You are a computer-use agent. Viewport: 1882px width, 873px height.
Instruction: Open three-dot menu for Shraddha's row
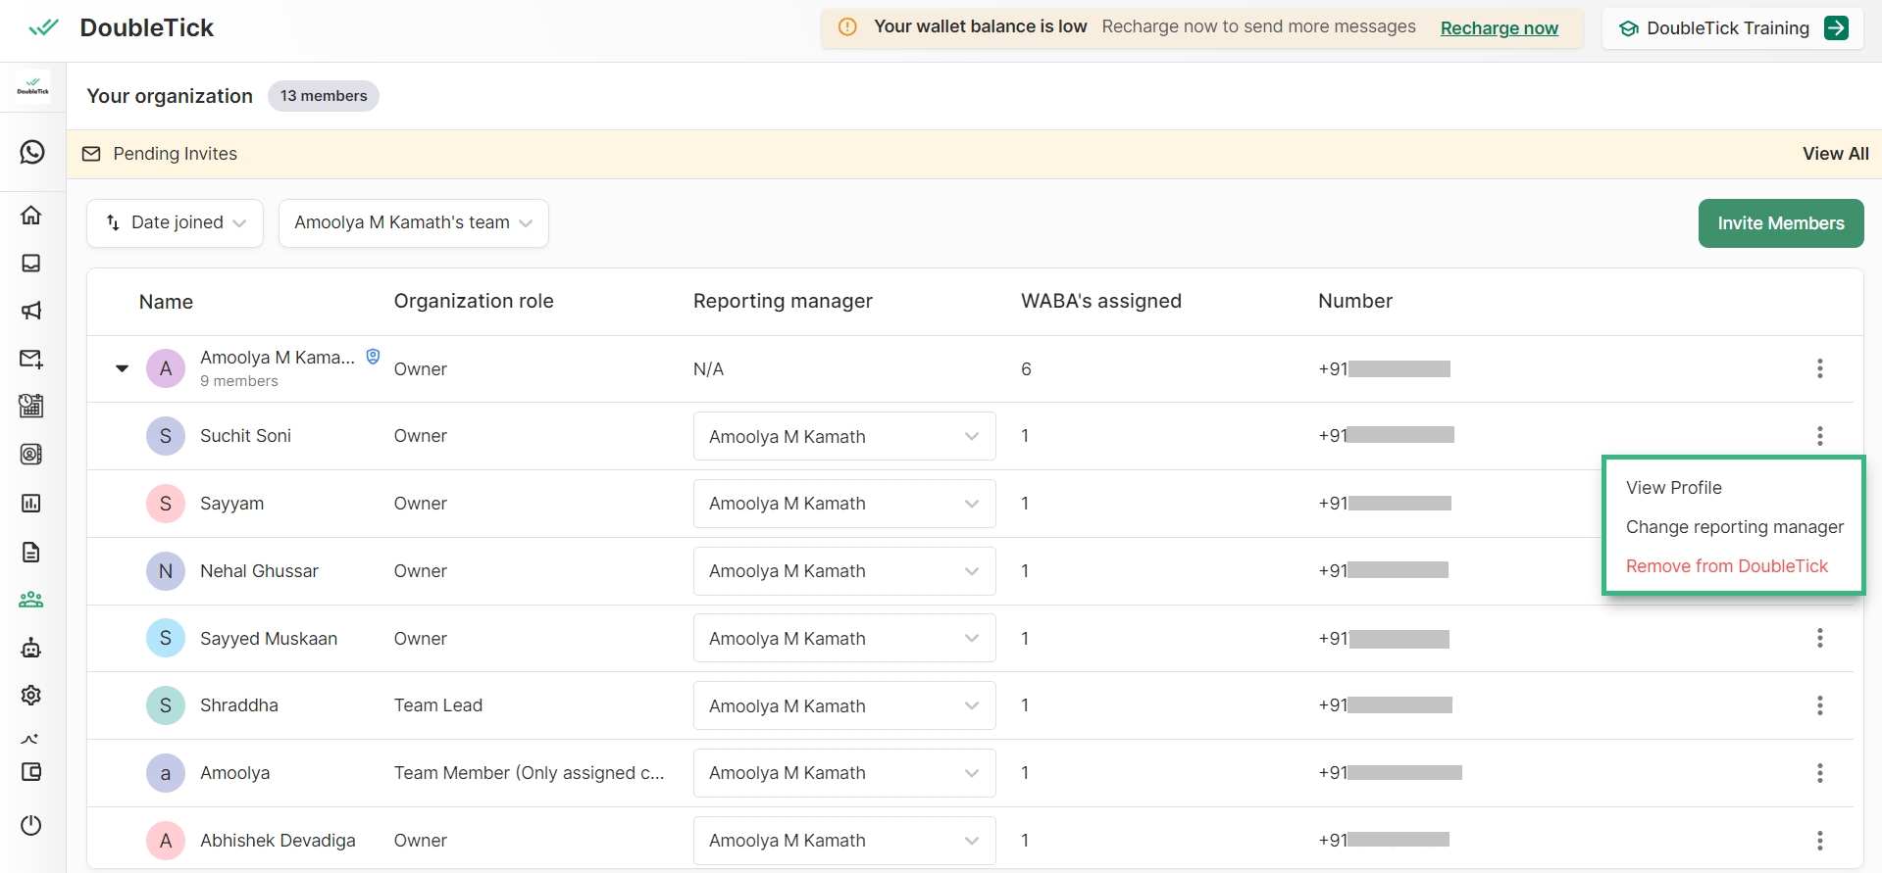point(1819,705)
